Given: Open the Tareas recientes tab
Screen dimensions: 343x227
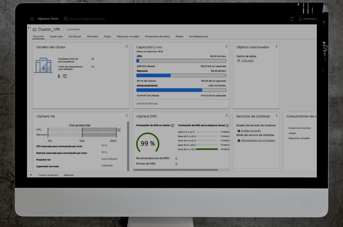Looking at the screenshot, I should click(48, 175).
